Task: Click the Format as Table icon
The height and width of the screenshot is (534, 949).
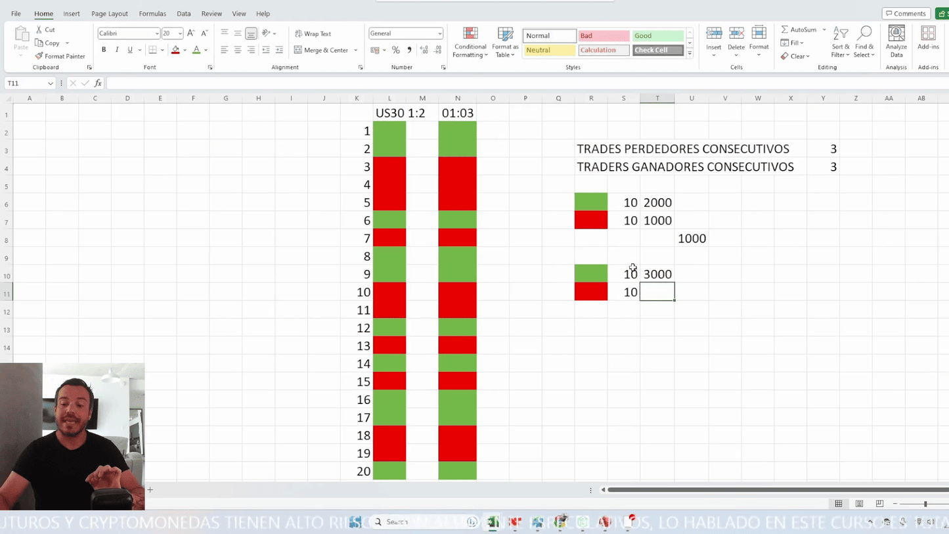Action: point(505,43)
